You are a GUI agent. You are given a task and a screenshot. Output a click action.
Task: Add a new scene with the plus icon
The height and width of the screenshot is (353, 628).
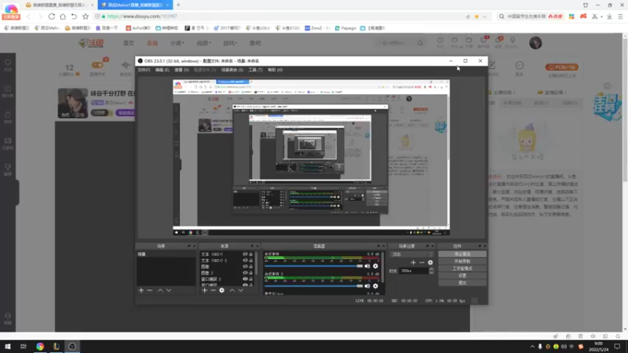(141, 290)
